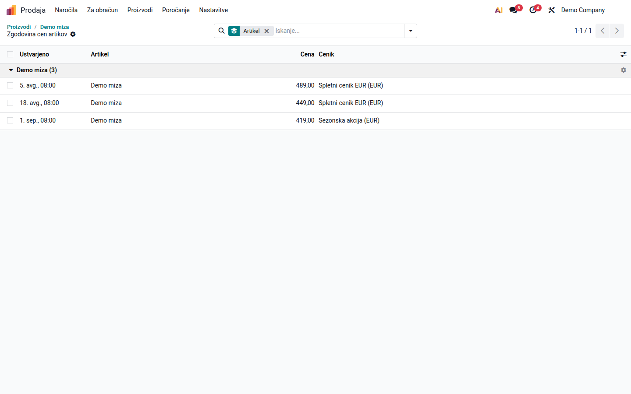Click the Artikel group-by layers icon
Image resolution: width=631 pixels, height=394 pixels.
tap(234, 31)
